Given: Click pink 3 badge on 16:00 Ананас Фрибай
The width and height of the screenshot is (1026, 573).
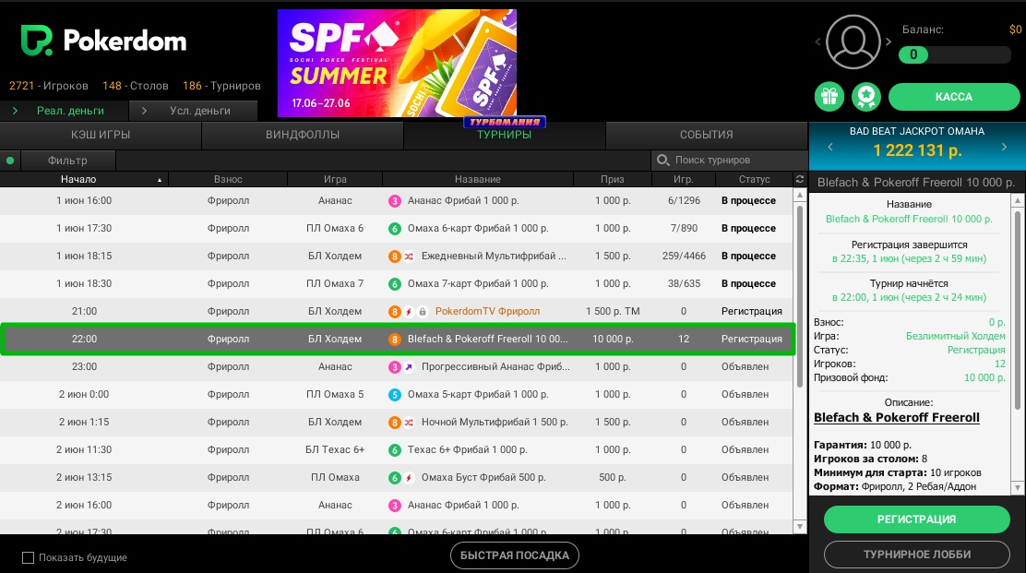Looking at the screenshot, I should coord(395,201).
